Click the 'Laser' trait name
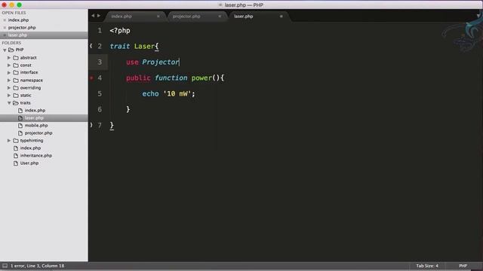The width and height of the screenshot is (483, 271). 144,46
